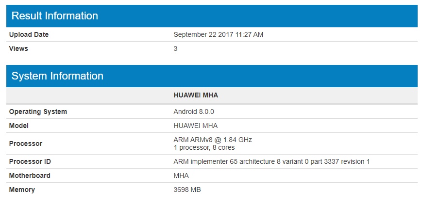Click the Model row label
The width and height of the screenshot is (422, 206).
point(19,126)
